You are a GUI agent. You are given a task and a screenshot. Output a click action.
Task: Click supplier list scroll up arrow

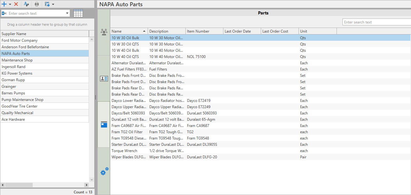[92, 40]
